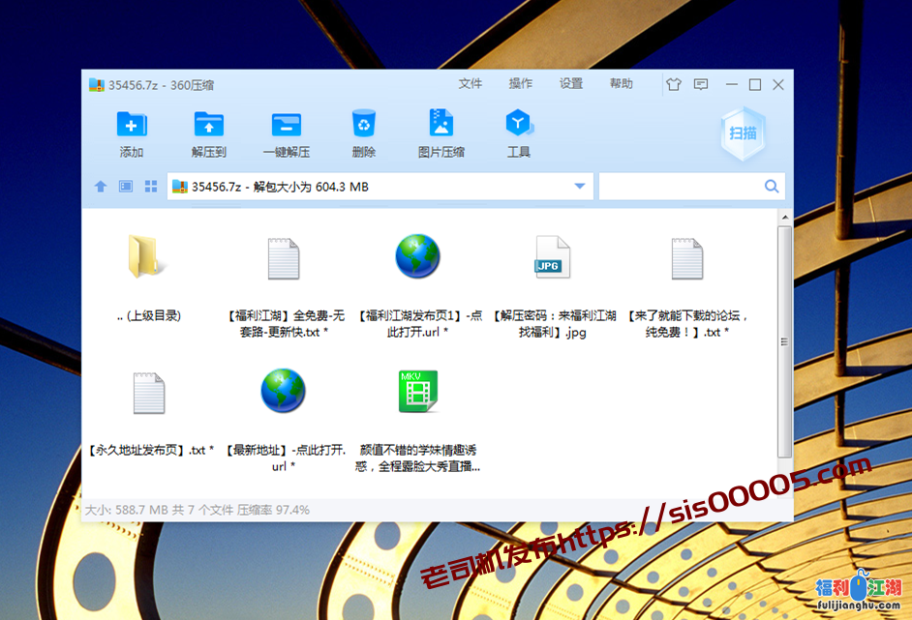Click the search magnifier button
The height and width of the screenshot is (620, 912).
[x=772, y=187]
